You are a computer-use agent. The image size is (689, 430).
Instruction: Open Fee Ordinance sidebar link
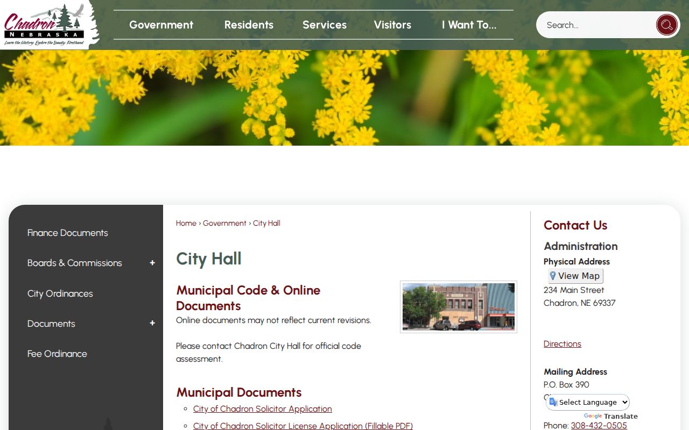point(57,354)
